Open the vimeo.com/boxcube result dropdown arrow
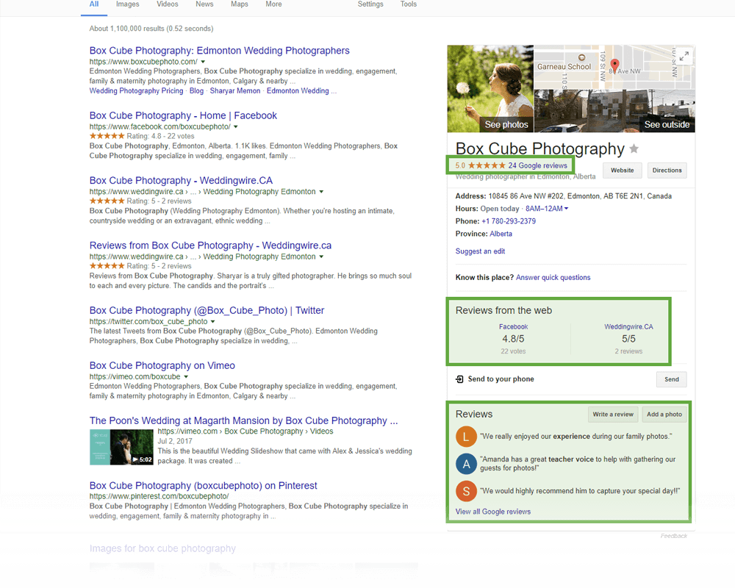The image size is (735, 588). point(186,376)
